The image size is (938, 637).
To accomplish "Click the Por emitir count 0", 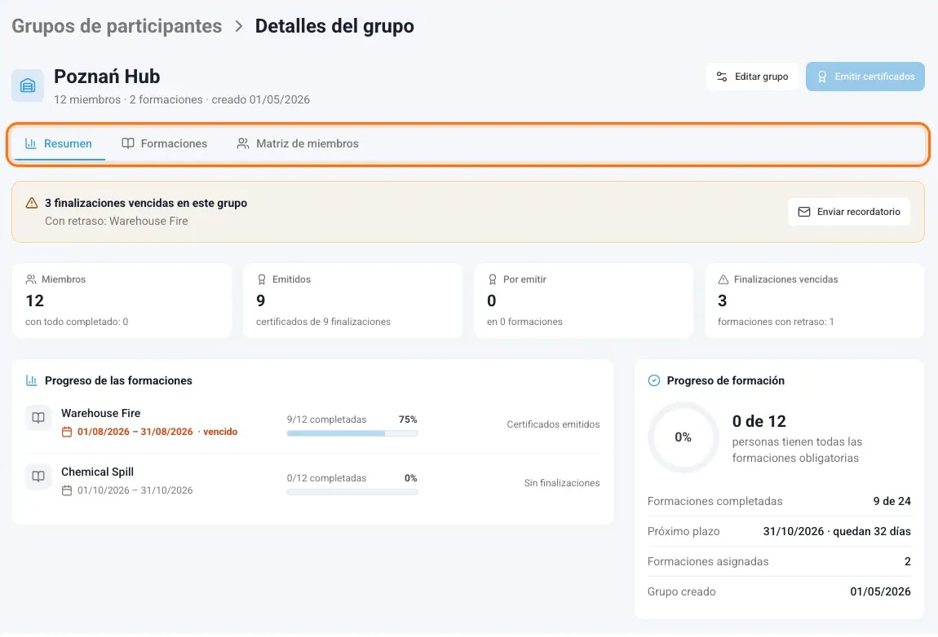I will coord(491,301).
